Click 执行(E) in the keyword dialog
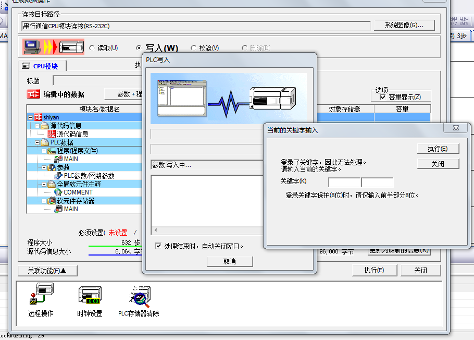474x340 pixels. pos(438,149)
